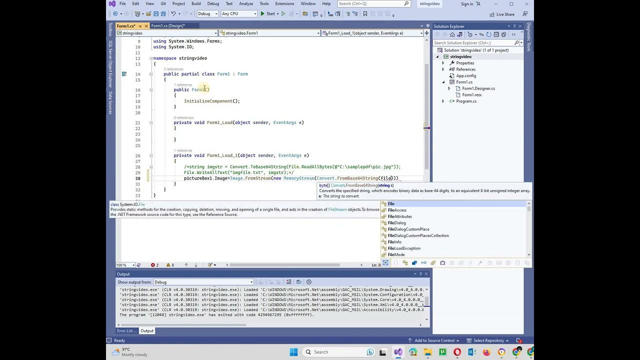The width and height of the screenshot is (640, 360).
Task: Click the Sync with Active Document icon
Action: coord(481,34)
